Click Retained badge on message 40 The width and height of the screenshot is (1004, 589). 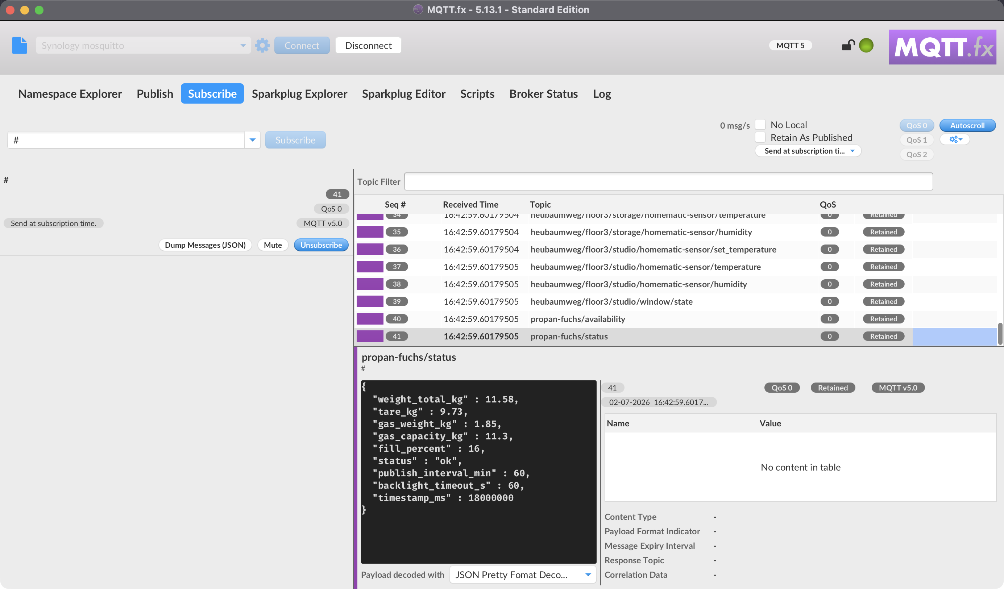tap(883, 319)
